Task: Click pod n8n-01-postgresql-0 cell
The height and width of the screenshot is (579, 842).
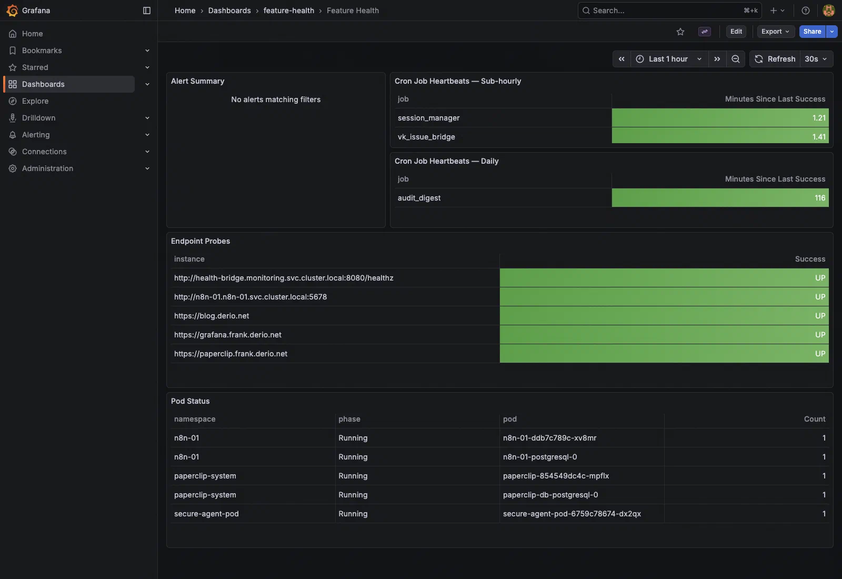Action: tap(582, 457)
